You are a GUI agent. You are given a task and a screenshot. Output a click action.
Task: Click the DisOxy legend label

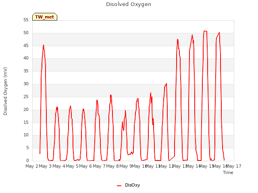point(132,185)
